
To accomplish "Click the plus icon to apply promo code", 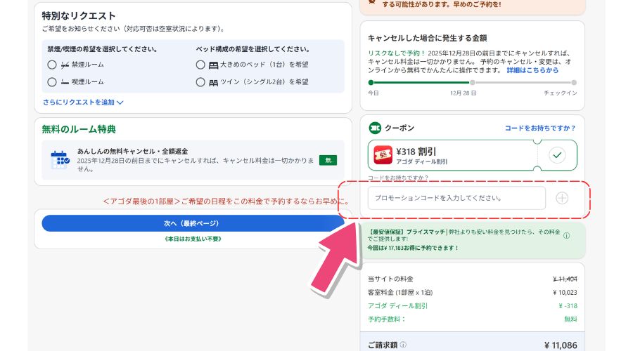I will click(x=562, y=198).
